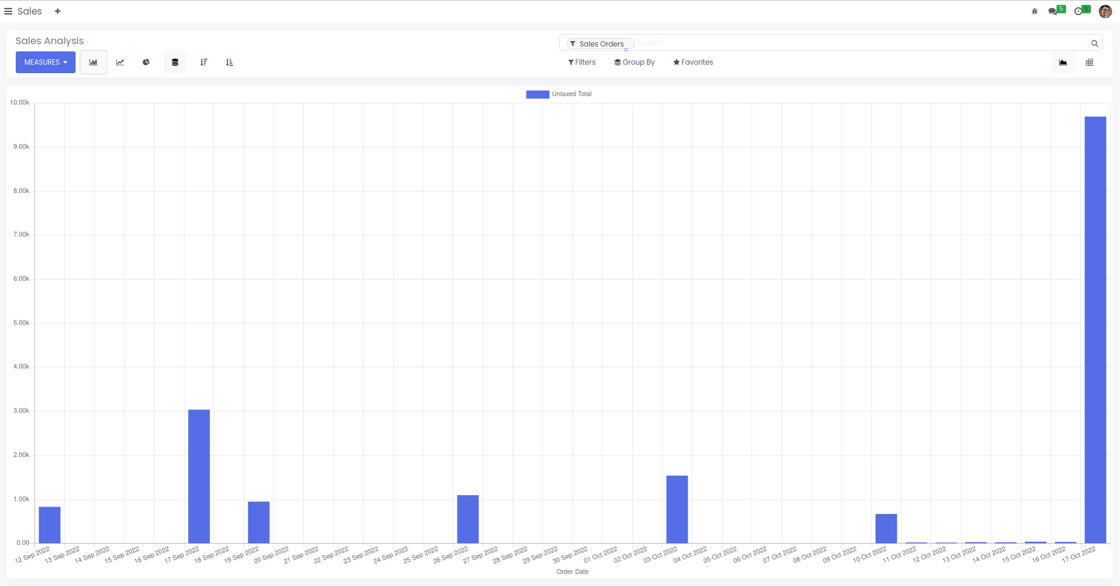Open the Favorites menu

[693, 62]
